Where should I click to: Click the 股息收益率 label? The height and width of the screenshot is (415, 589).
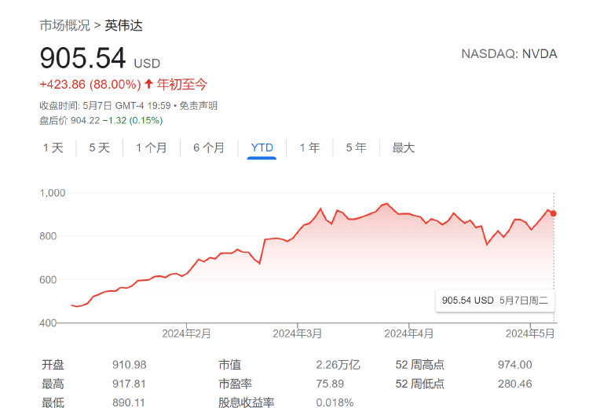click(247, 403)
